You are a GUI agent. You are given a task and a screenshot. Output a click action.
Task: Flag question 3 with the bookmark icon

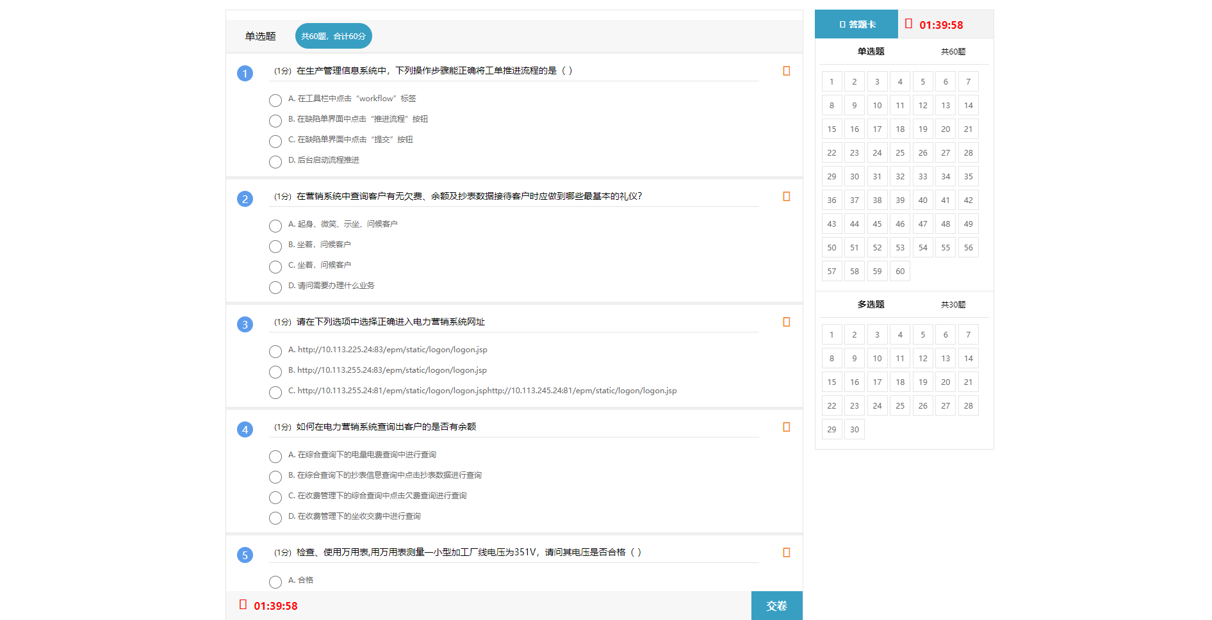tap(786, 322)
